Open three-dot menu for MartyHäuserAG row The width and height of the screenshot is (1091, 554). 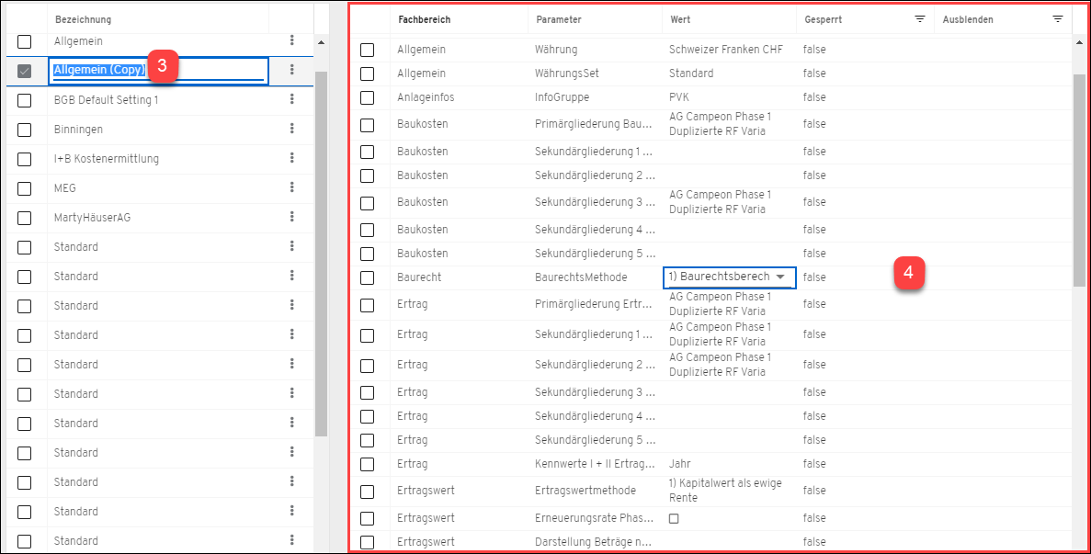coord(292,217)
